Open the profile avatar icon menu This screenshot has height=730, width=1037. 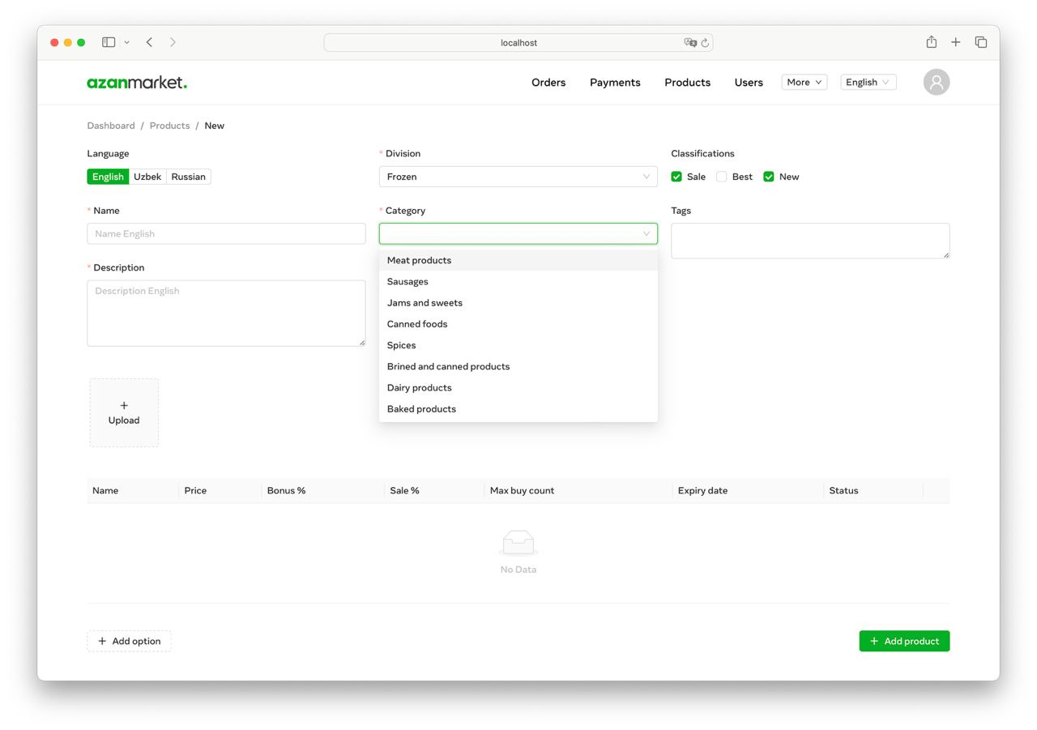(936, 82)
